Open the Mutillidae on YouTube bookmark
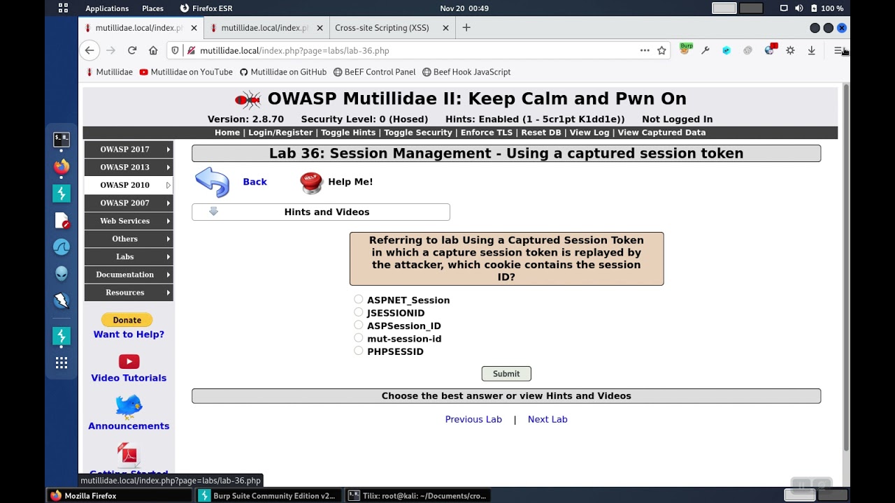This screenshot has height=503, width=895. [186, 72]
